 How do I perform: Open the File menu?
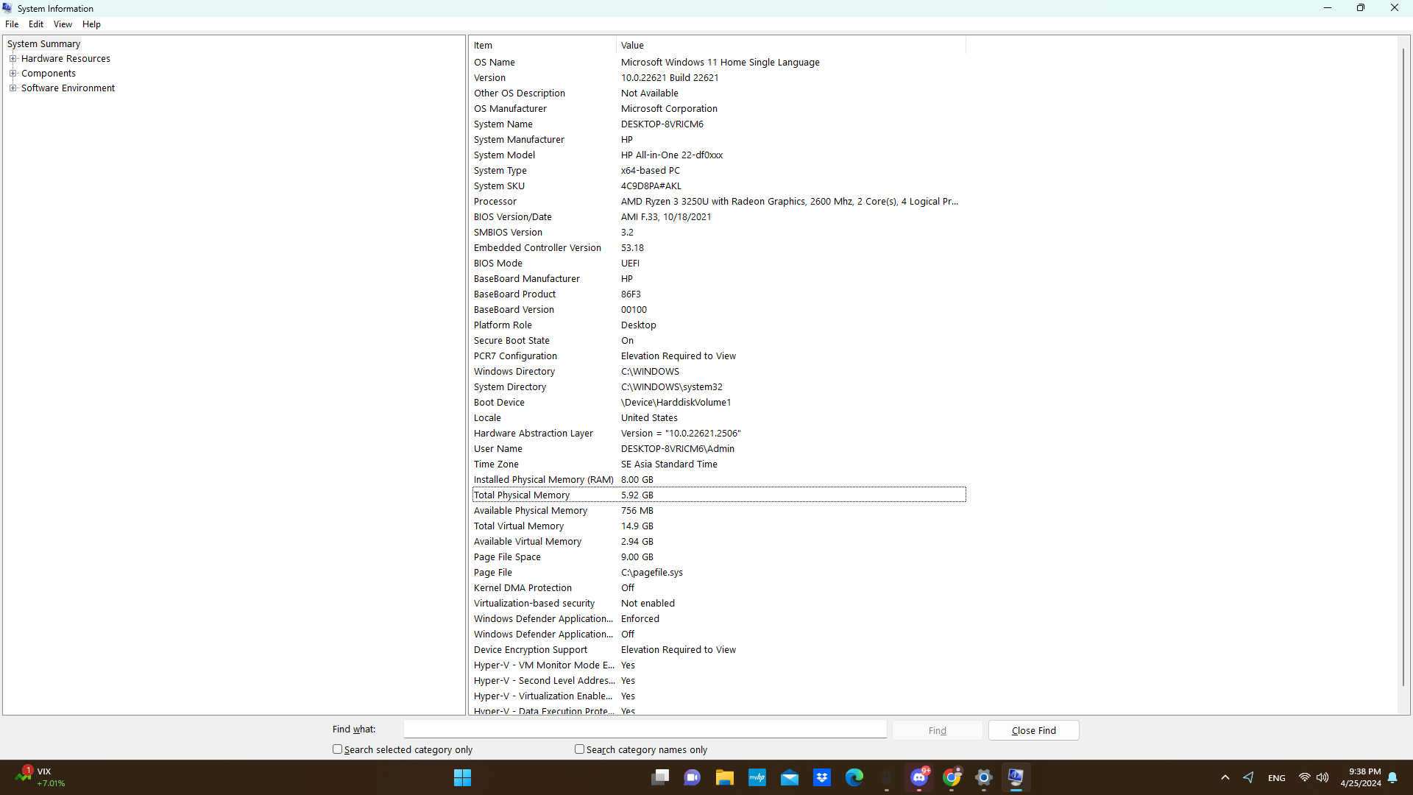point(12,24)
